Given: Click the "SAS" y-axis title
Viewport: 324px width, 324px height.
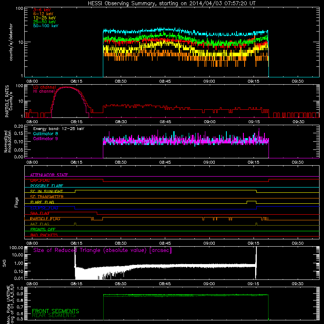Looking at the screenshot, I should point(4,263).
